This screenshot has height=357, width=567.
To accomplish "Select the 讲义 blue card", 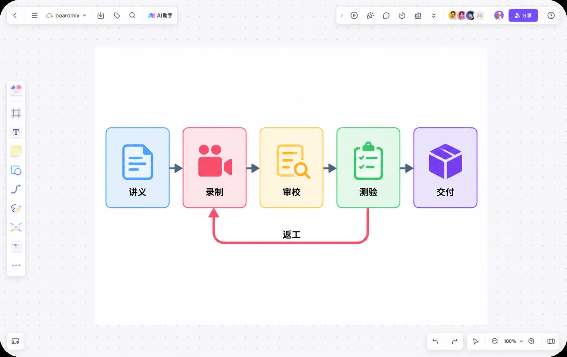I will coord(137,168).
